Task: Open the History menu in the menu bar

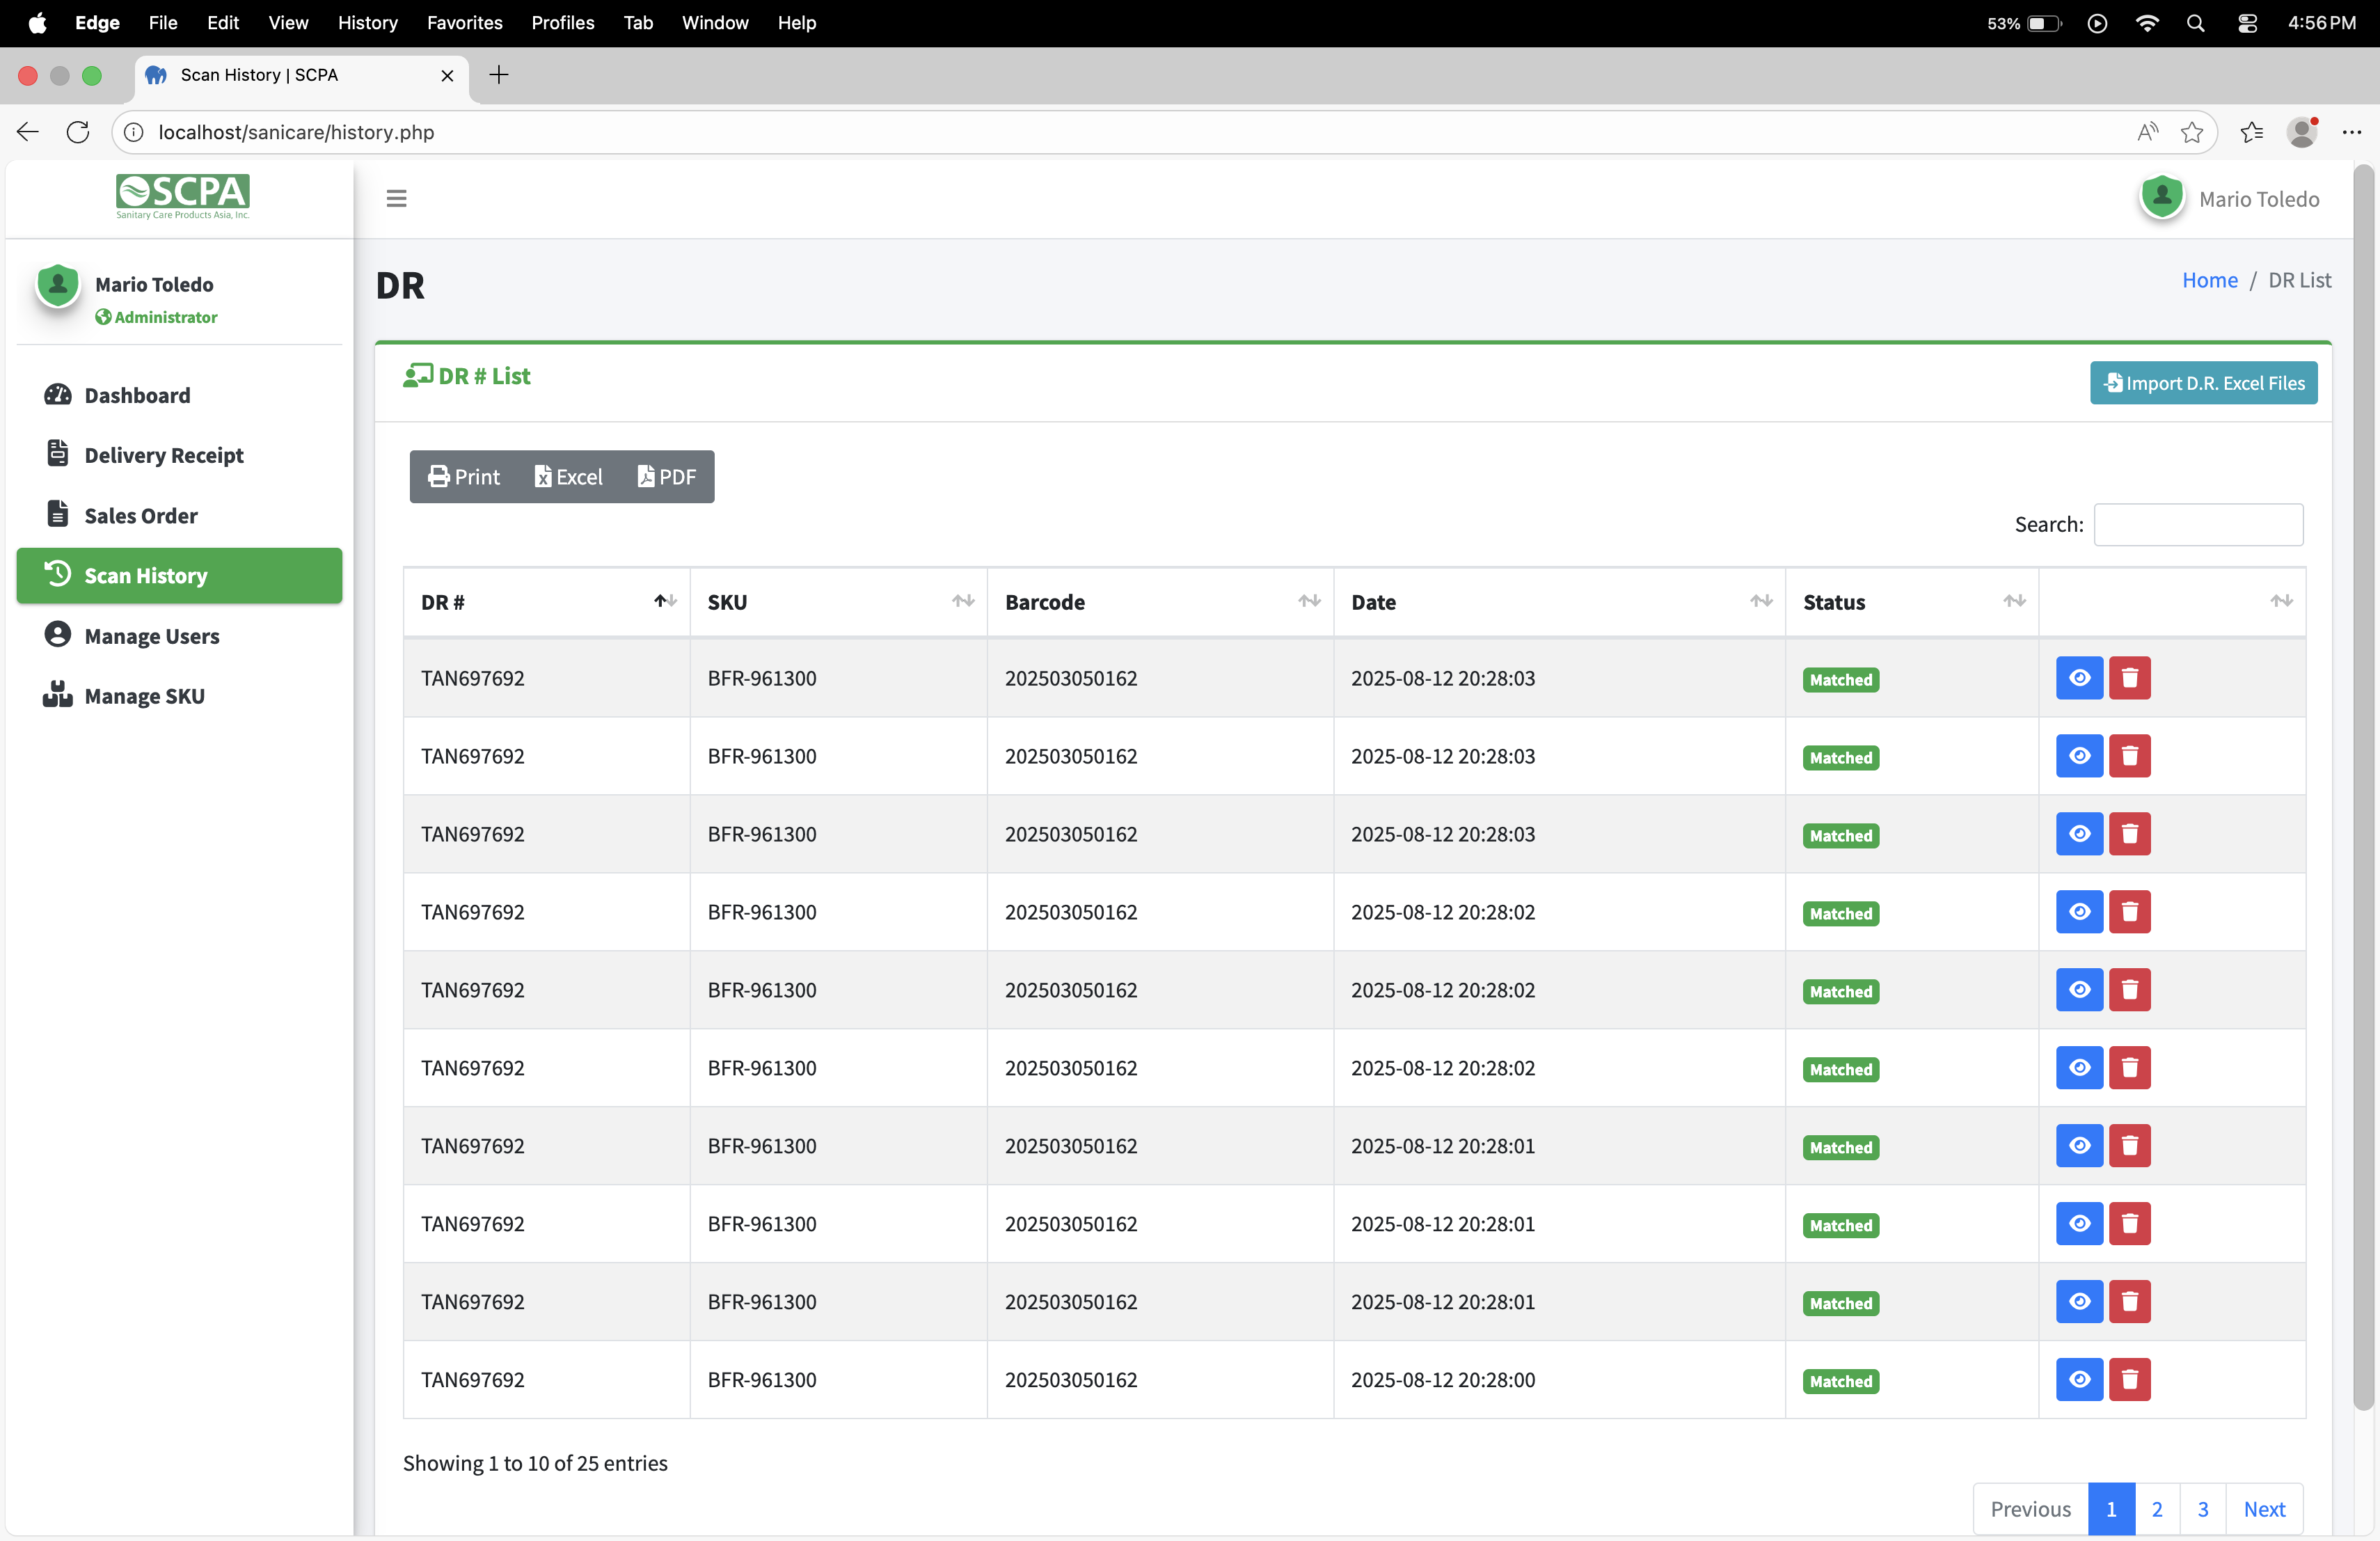Action: tap(367, 22)
